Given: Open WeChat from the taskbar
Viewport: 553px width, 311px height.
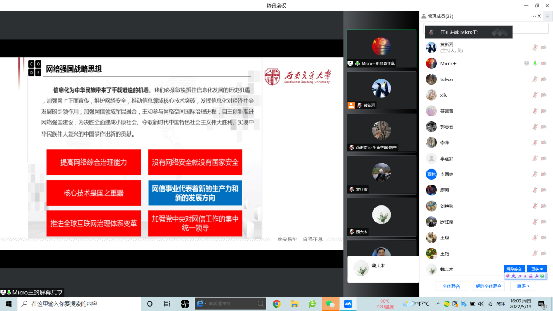Looking at the screenshot, I should point(330,304).
